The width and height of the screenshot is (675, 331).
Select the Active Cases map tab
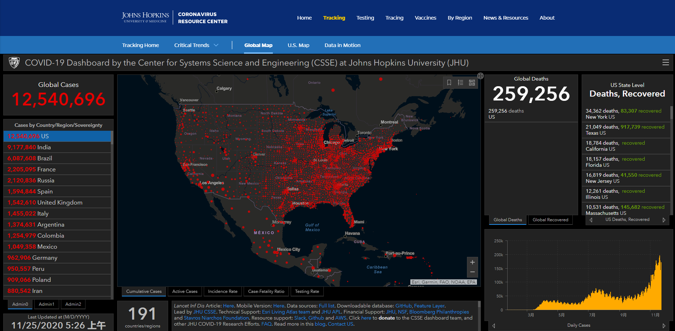(x=185, y=291)
